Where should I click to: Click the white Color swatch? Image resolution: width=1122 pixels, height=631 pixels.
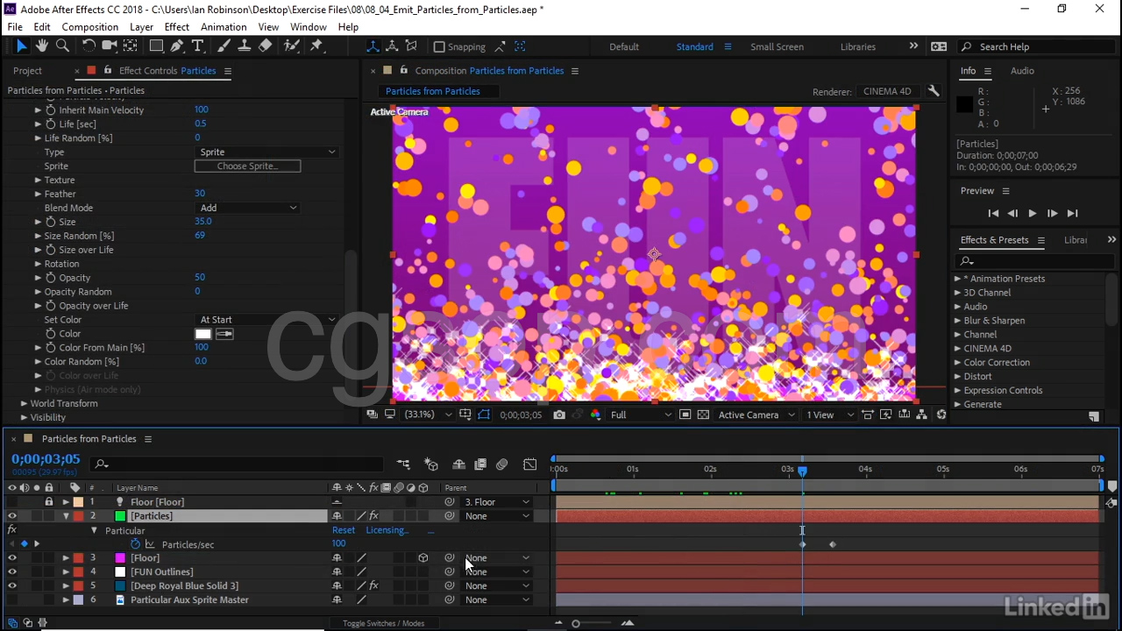(x=203, y=334)
